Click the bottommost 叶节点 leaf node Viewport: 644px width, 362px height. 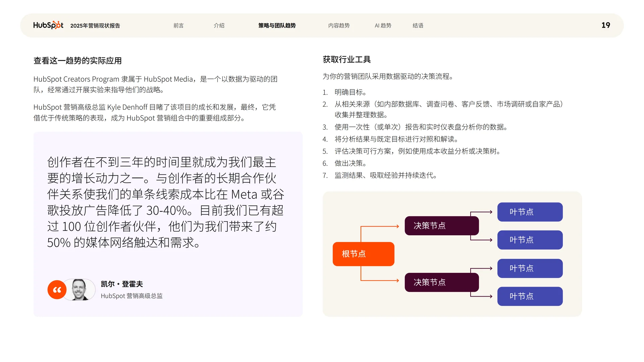[x=530, y=296]
